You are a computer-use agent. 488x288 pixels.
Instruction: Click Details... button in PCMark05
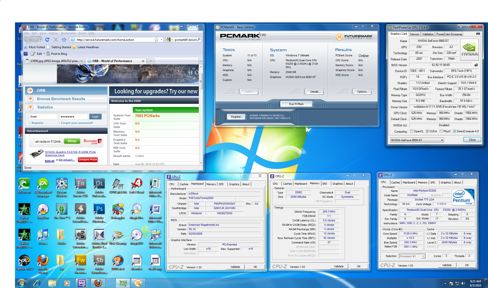tap(315, 92)
